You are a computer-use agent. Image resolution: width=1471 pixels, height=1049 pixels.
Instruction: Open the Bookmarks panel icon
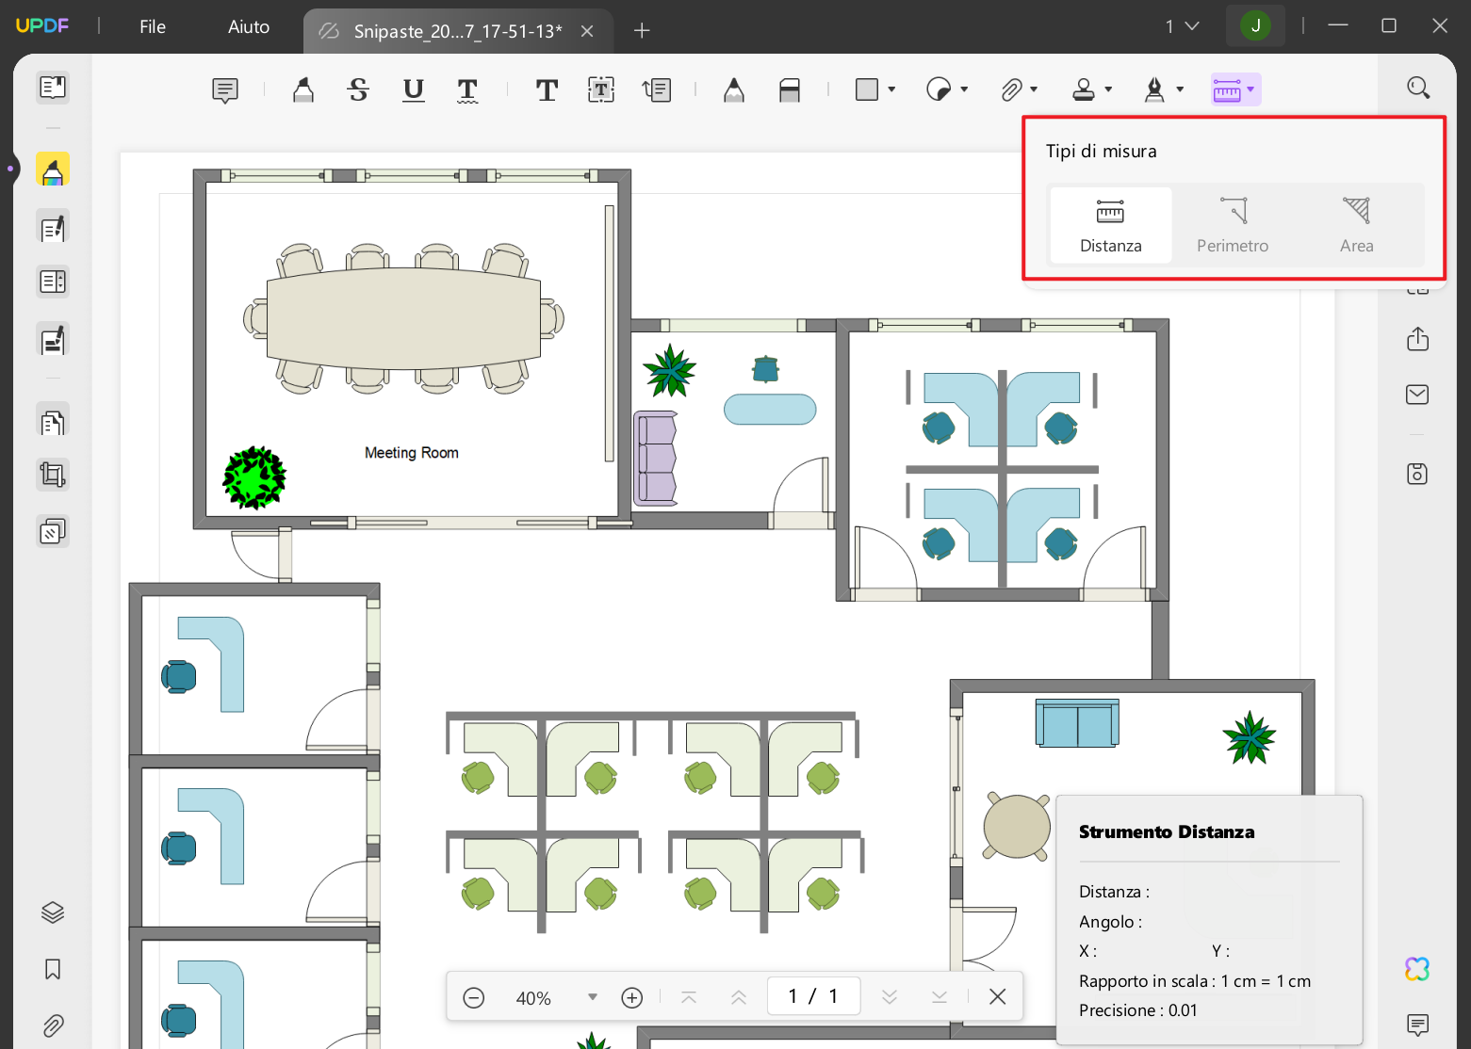53,969
